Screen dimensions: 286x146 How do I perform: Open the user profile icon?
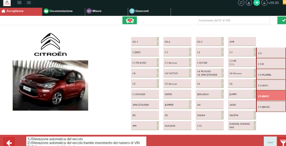click(249, 3)
